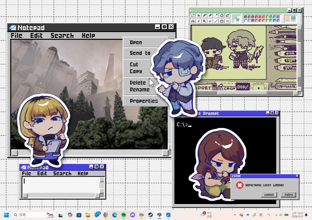
Task: Choose Properties in the context menu
Action: click(144, 101)
